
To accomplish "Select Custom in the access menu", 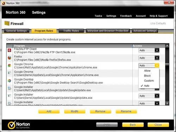I will [149, 81].
